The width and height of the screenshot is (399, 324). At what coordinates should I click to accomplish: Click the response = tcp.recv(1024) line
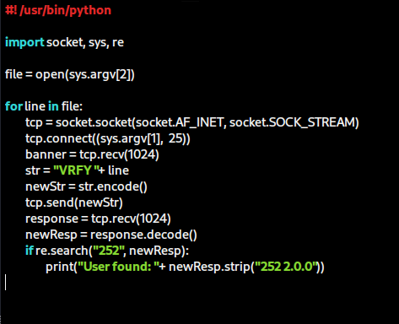tap(98, 219)
